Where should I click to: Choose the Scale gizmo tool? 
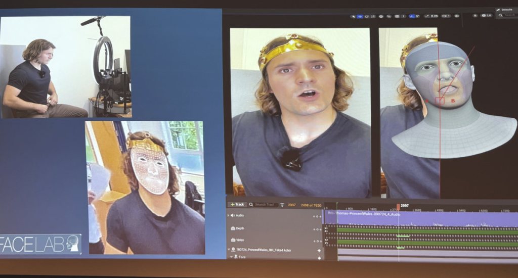coord(373,16)
